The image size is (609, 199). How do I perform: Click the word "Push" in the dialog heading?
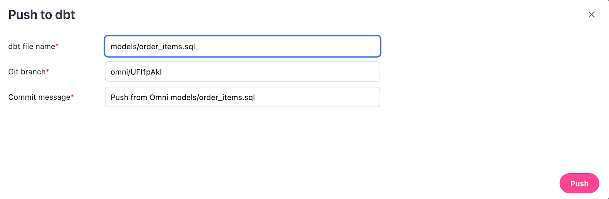pos(23,15)
